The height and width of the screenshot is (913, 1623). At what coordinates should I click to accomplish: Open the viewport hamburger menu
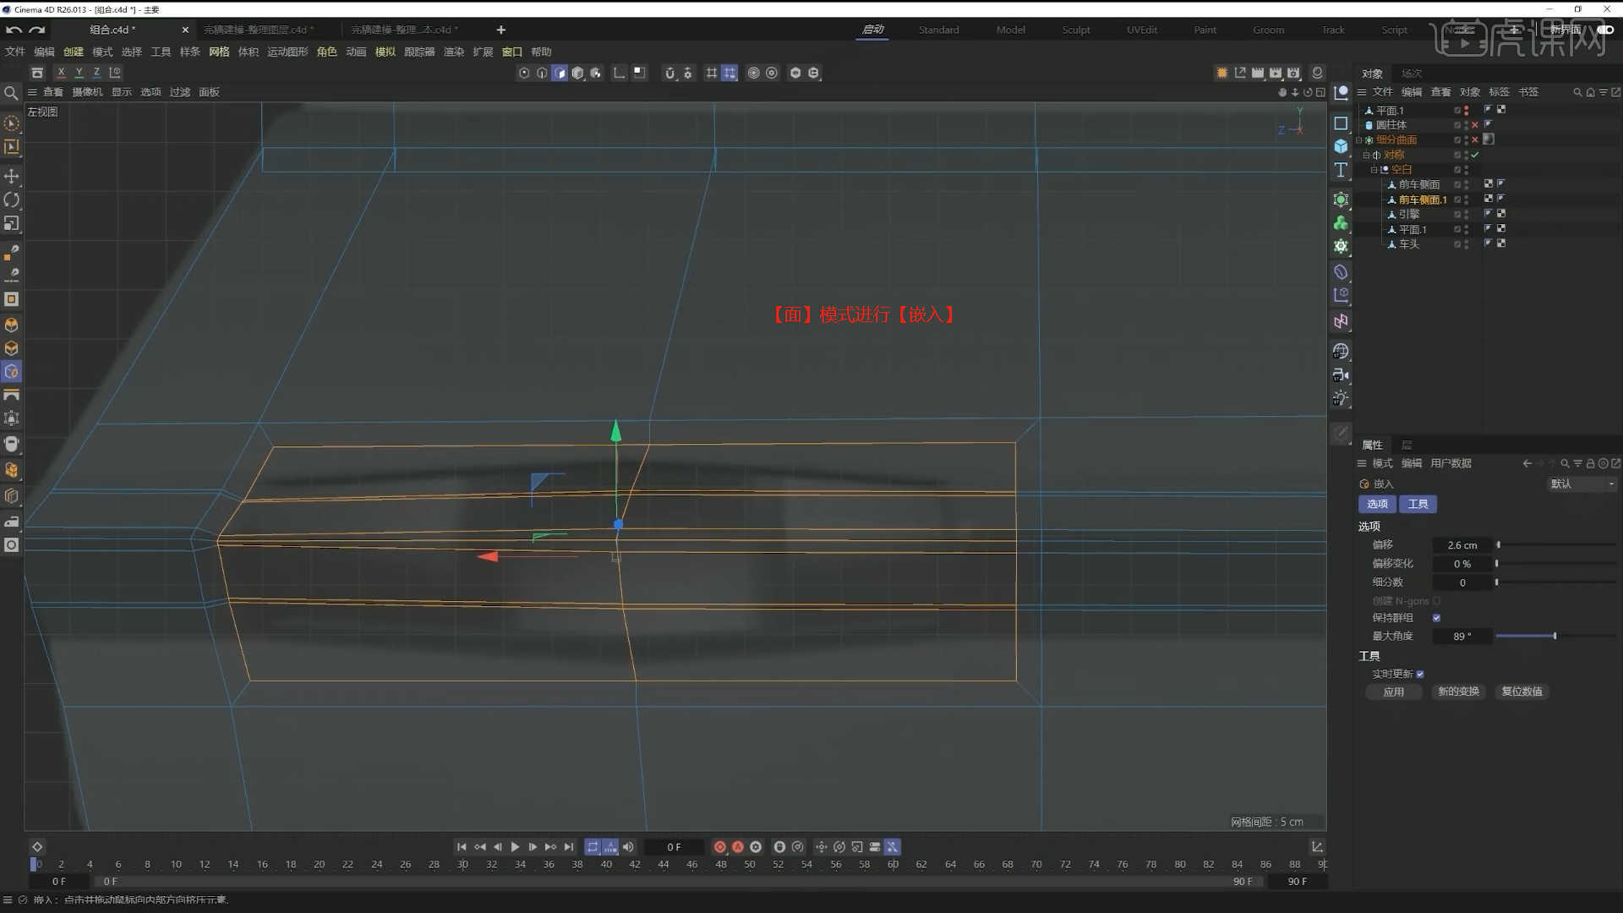click(x=32, y=92)
